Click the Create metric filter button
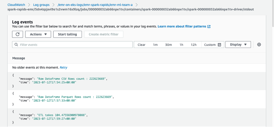The width and height of the screenshot is (274, 127). tap(103, 34)
